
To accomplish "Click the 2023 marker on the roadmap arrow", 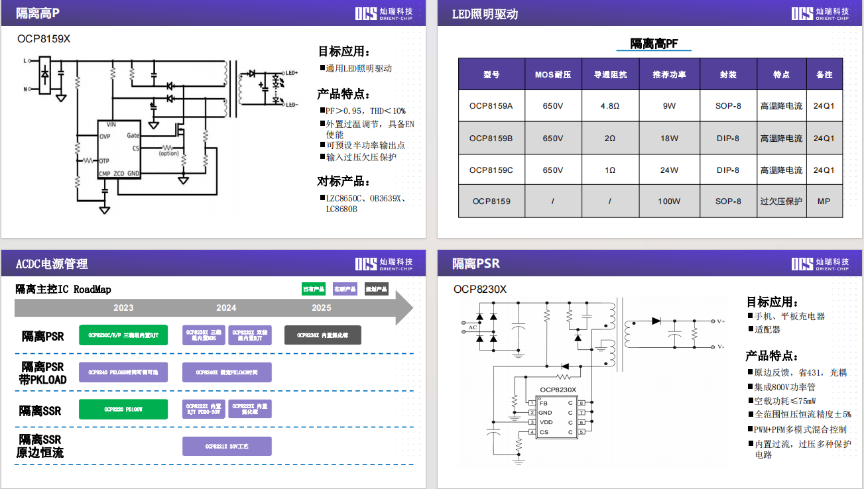I will 123,307.
